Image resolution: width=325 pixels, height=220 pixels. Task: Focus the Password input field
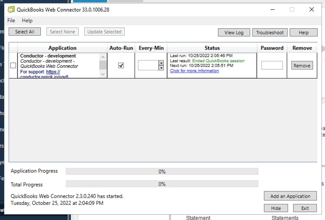point(272,65)
